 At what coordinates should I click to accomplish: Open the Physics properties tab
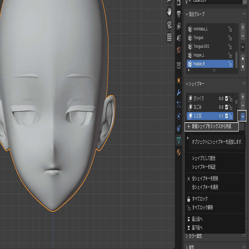coord(179,116)
